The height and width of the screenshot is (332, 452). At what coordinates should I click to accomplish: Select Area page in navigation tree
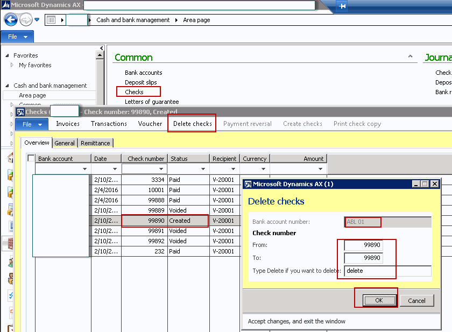click(32, 95)
